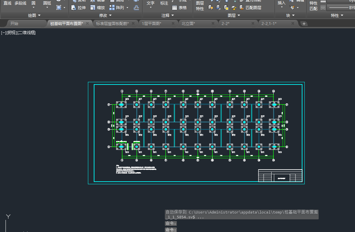Open the 阵列 dropdown arrow

127,7
